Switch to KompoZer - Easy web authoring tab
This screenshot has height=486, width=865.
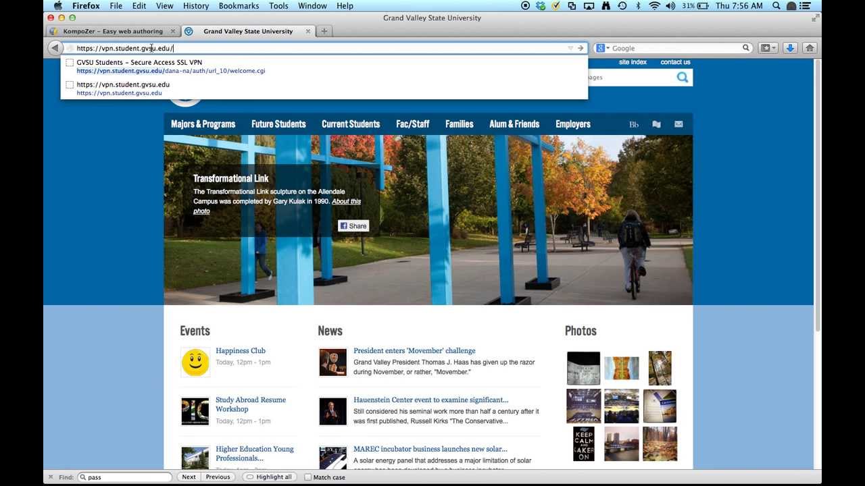(x=113, y=31)
